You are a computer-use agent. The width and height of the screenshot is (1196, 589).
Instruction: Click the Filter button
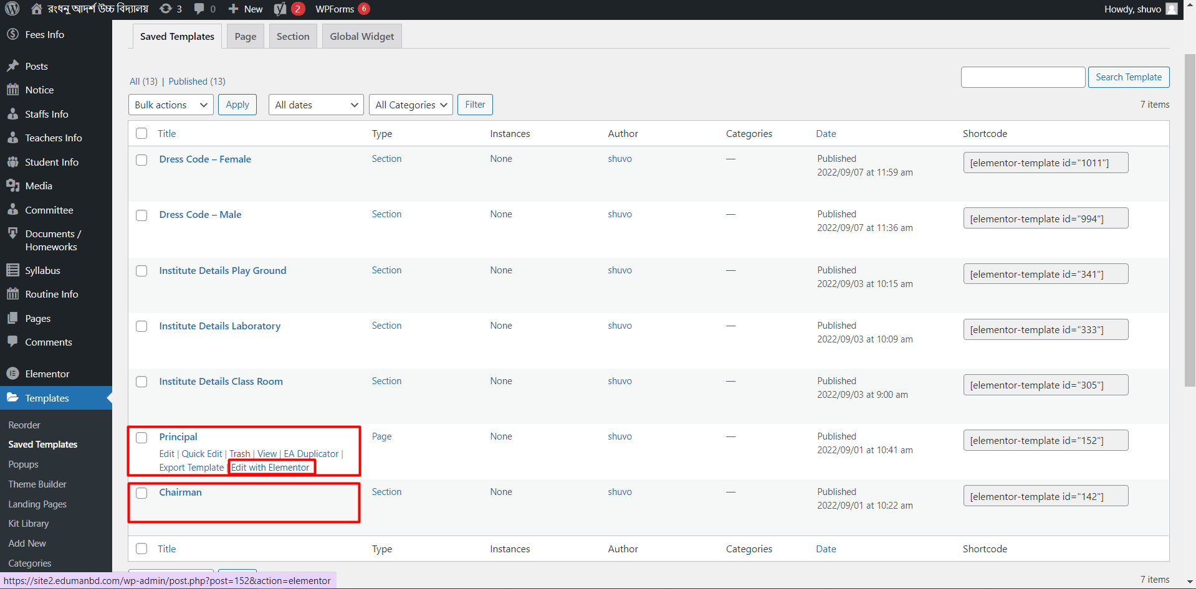click(x=475, y=105)
